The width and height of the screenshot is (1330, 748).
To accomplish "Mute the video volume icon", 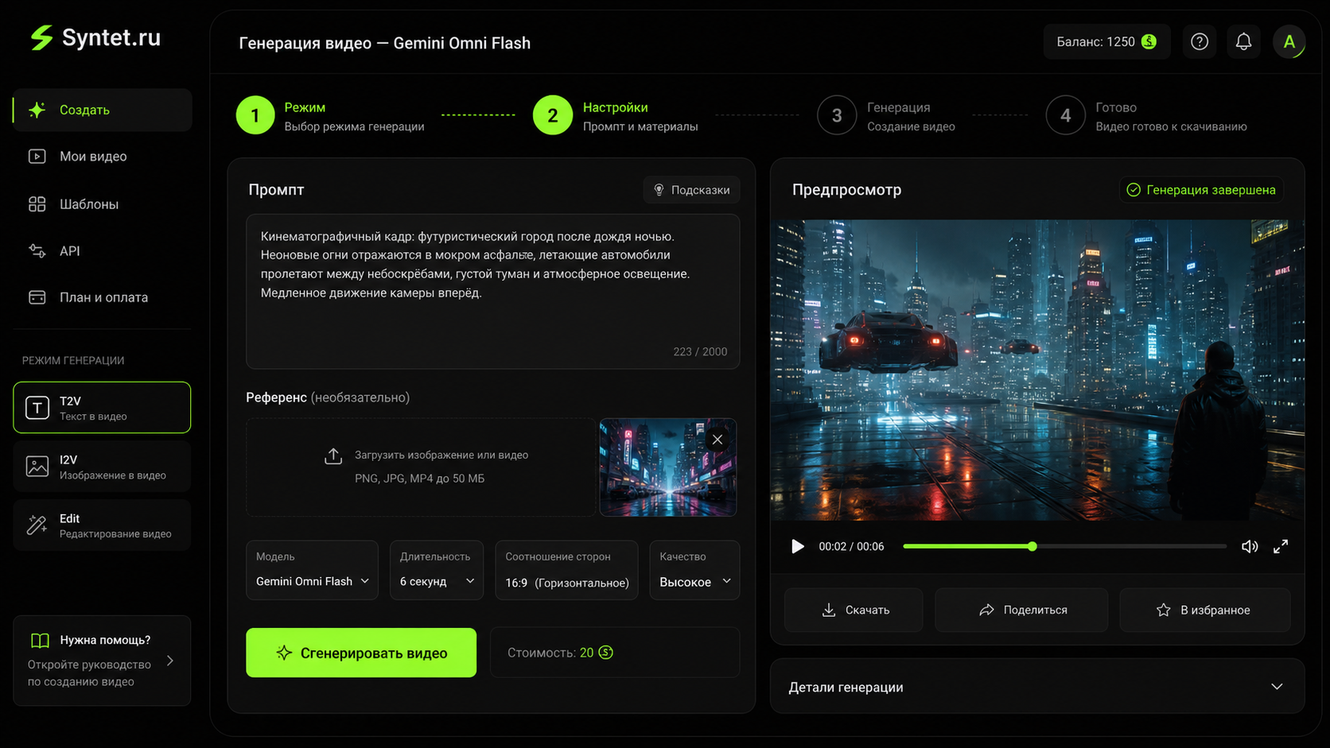I will (1250, 546).
